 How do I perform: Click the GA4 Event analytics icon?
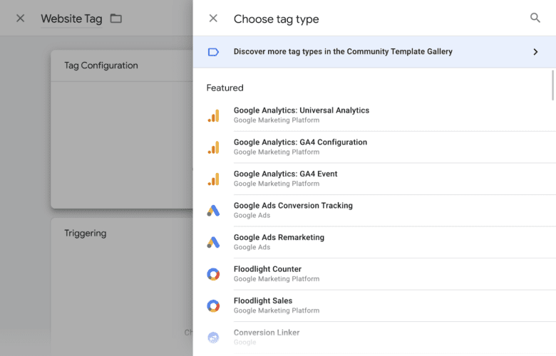(x=213, y=179)
